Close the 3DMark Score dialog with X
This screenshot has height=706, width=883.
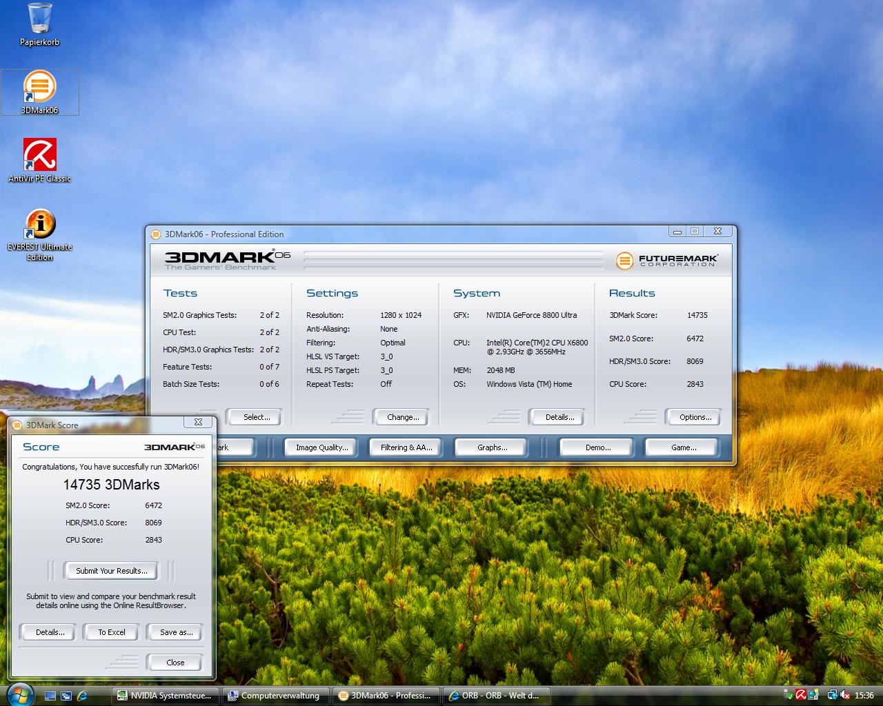tap(198, 422)
